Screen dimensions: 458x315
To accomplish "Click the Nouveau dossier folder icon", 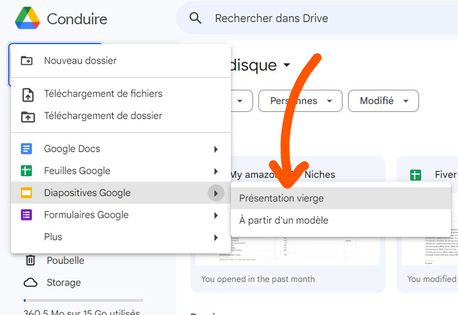I will pos(27,60).
